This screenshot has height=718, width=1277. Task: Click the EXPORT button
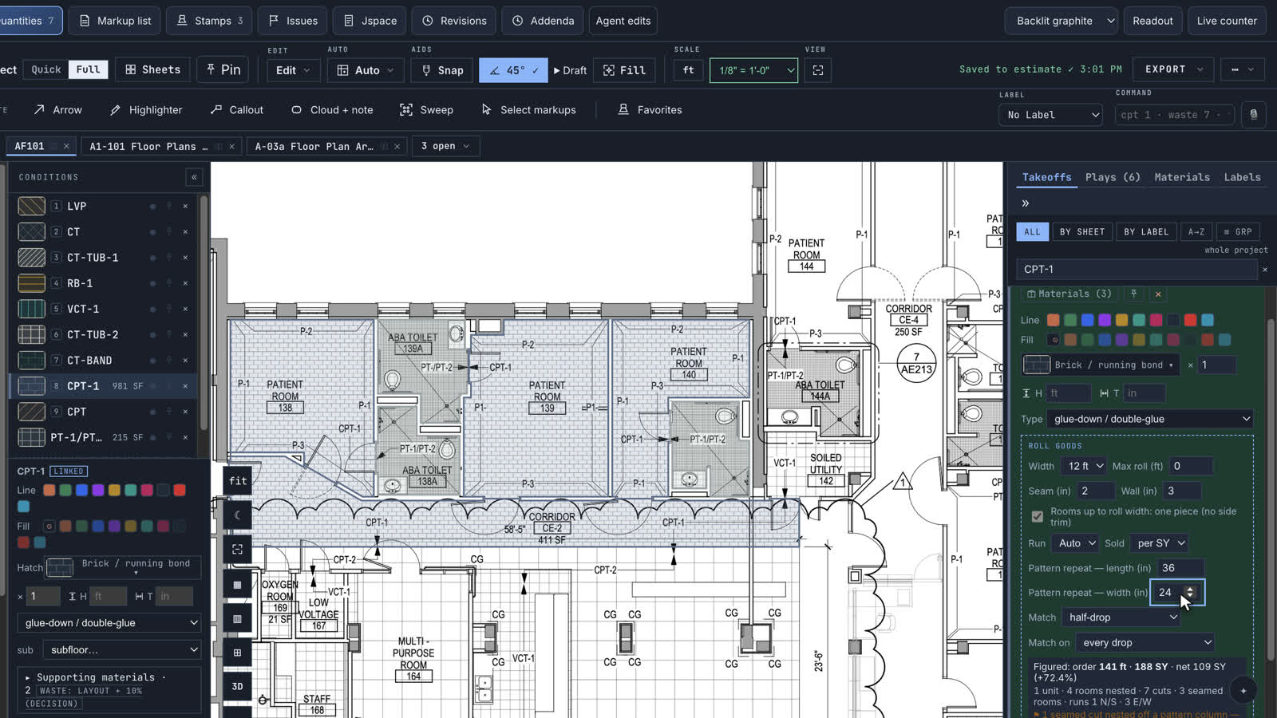1174,69
